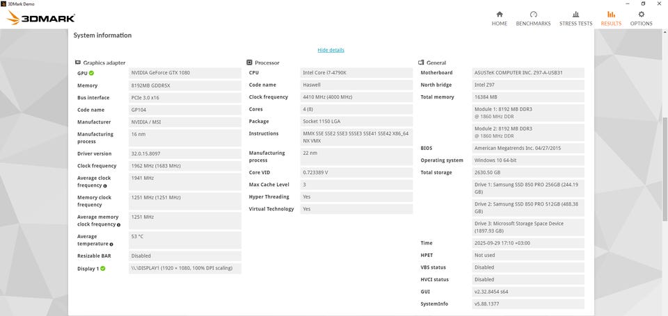The width and height of the screenshot is (668, 316).
Task: Select the DISPLAY1 1920 × 1080 value
Action: pos(185,268)
